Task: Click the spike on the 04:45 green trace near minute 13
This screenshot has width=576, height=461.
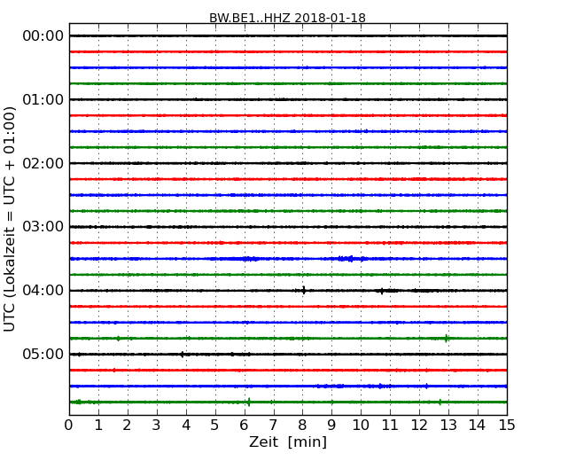Action: 447,338
